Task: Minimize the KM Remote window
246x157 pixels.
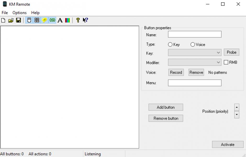Action: (x=208, y=4)
